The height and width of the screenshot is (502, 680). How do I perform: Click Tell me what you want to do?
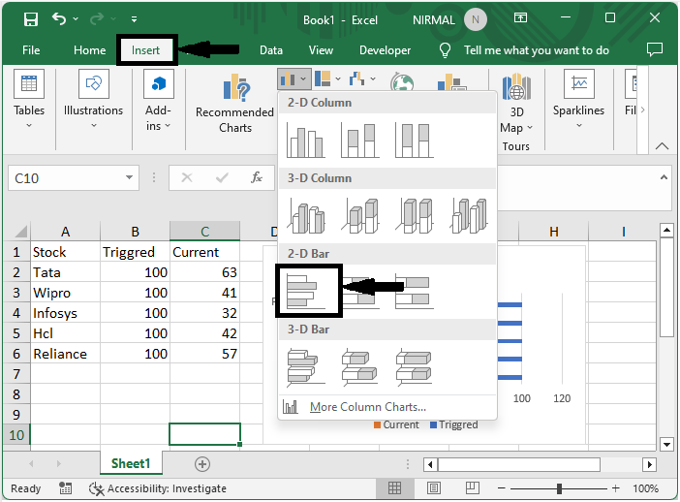537,50
